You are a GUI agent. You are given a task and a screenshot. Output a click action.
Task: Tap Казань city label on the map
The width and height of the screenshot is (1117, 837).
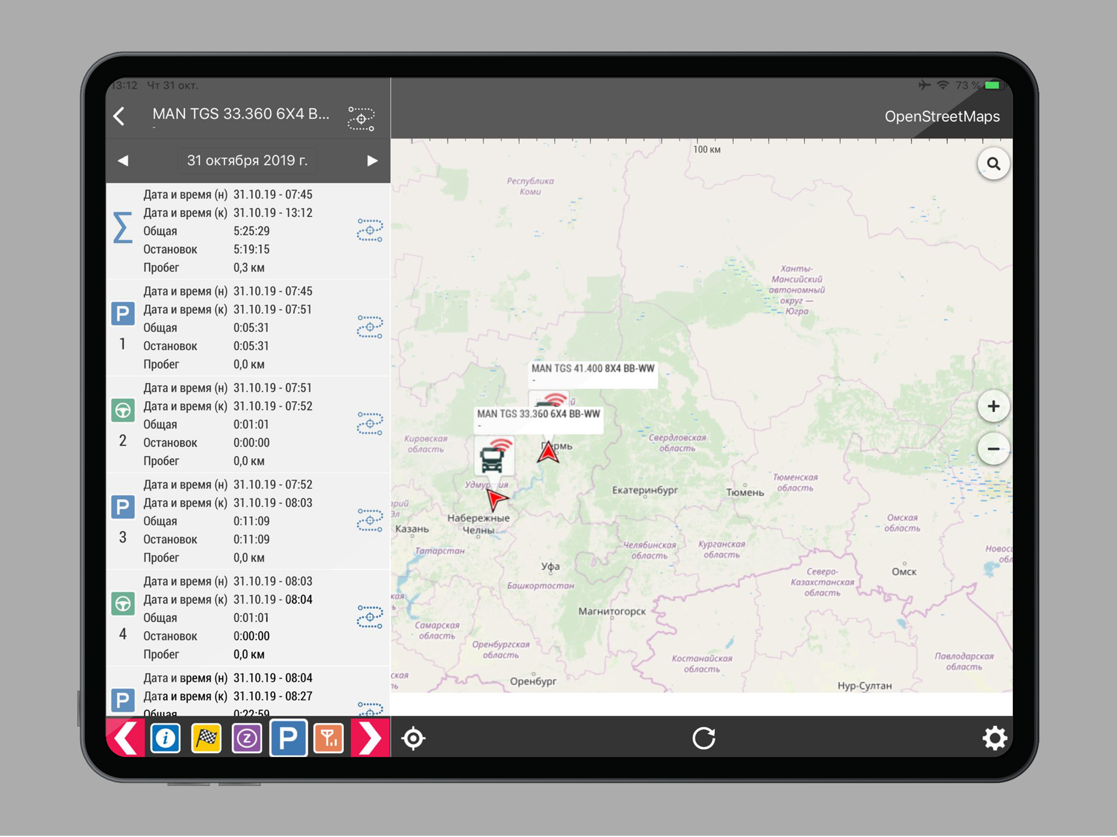[x=412, y=529]
